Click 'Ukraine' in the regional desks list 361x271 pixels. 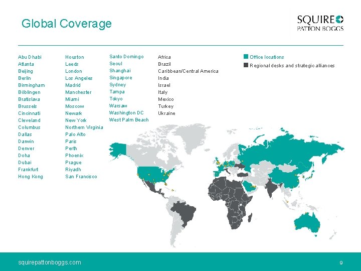(x=166, y=113)
